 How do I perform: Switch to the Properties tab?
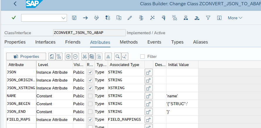[x=15, y=42]
